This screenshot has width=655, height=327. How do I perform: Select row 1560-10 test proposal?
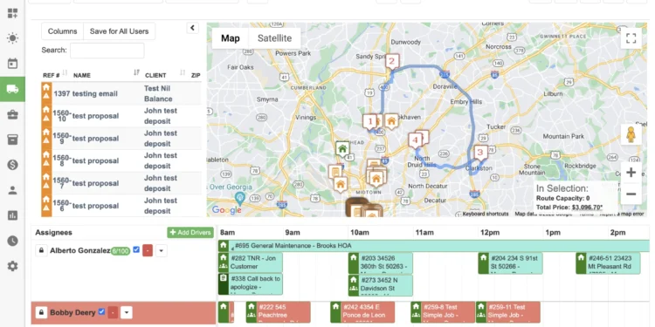(121, 116)
